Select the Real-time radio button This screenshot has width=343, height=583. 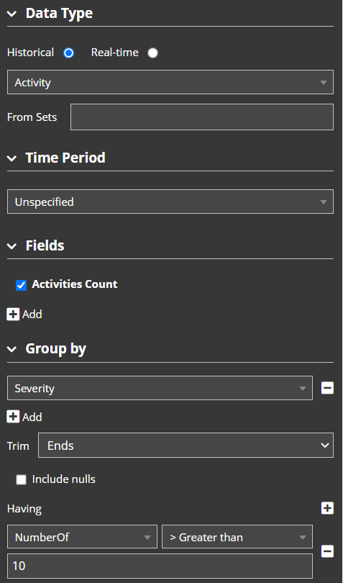point(152,53)
